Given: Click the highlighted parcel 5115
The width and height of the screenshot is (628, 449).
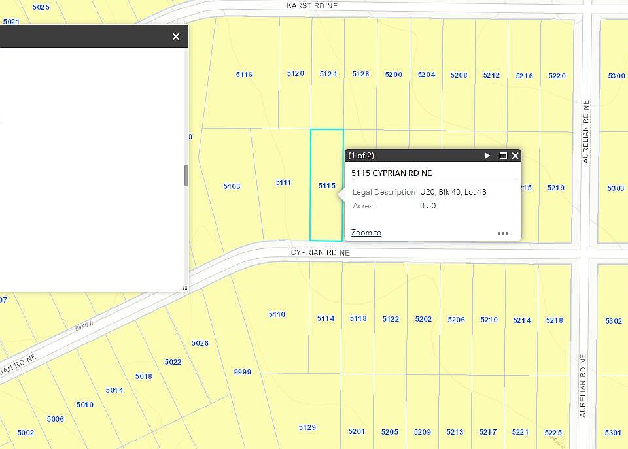Looking at the screenshot, I should tap(327, 186).
